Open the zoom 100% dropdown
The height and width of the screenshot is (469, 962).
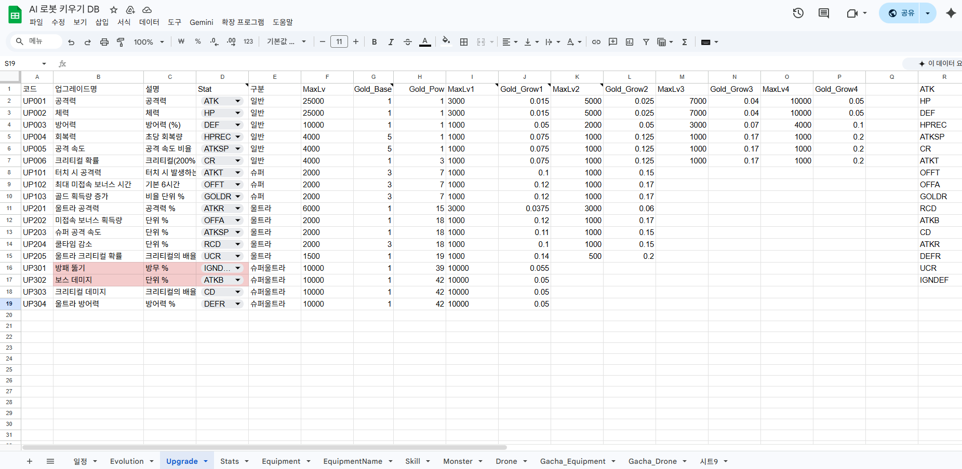click(x=149, y=42)
